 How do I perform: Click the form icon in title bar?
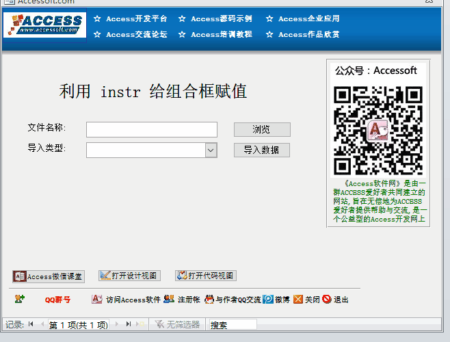click(x=9, y=2)
